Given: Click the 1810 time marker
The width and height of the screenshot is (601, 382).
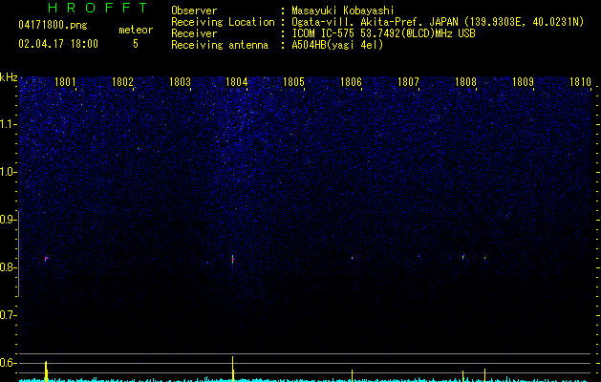Looking at the screenshot, I should pos(580,82).
